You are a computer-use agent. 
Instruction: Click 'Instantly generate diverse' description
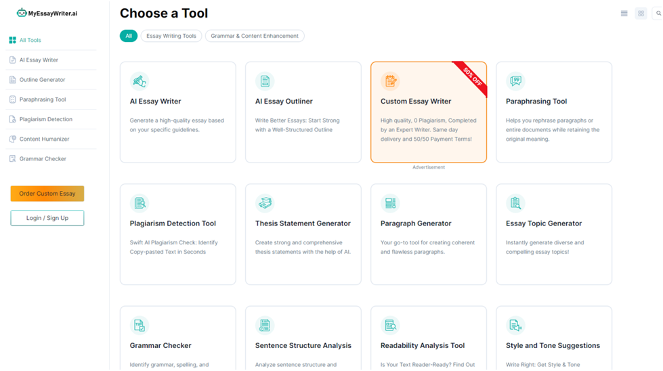pyautogui.click(x=544, y=247)
